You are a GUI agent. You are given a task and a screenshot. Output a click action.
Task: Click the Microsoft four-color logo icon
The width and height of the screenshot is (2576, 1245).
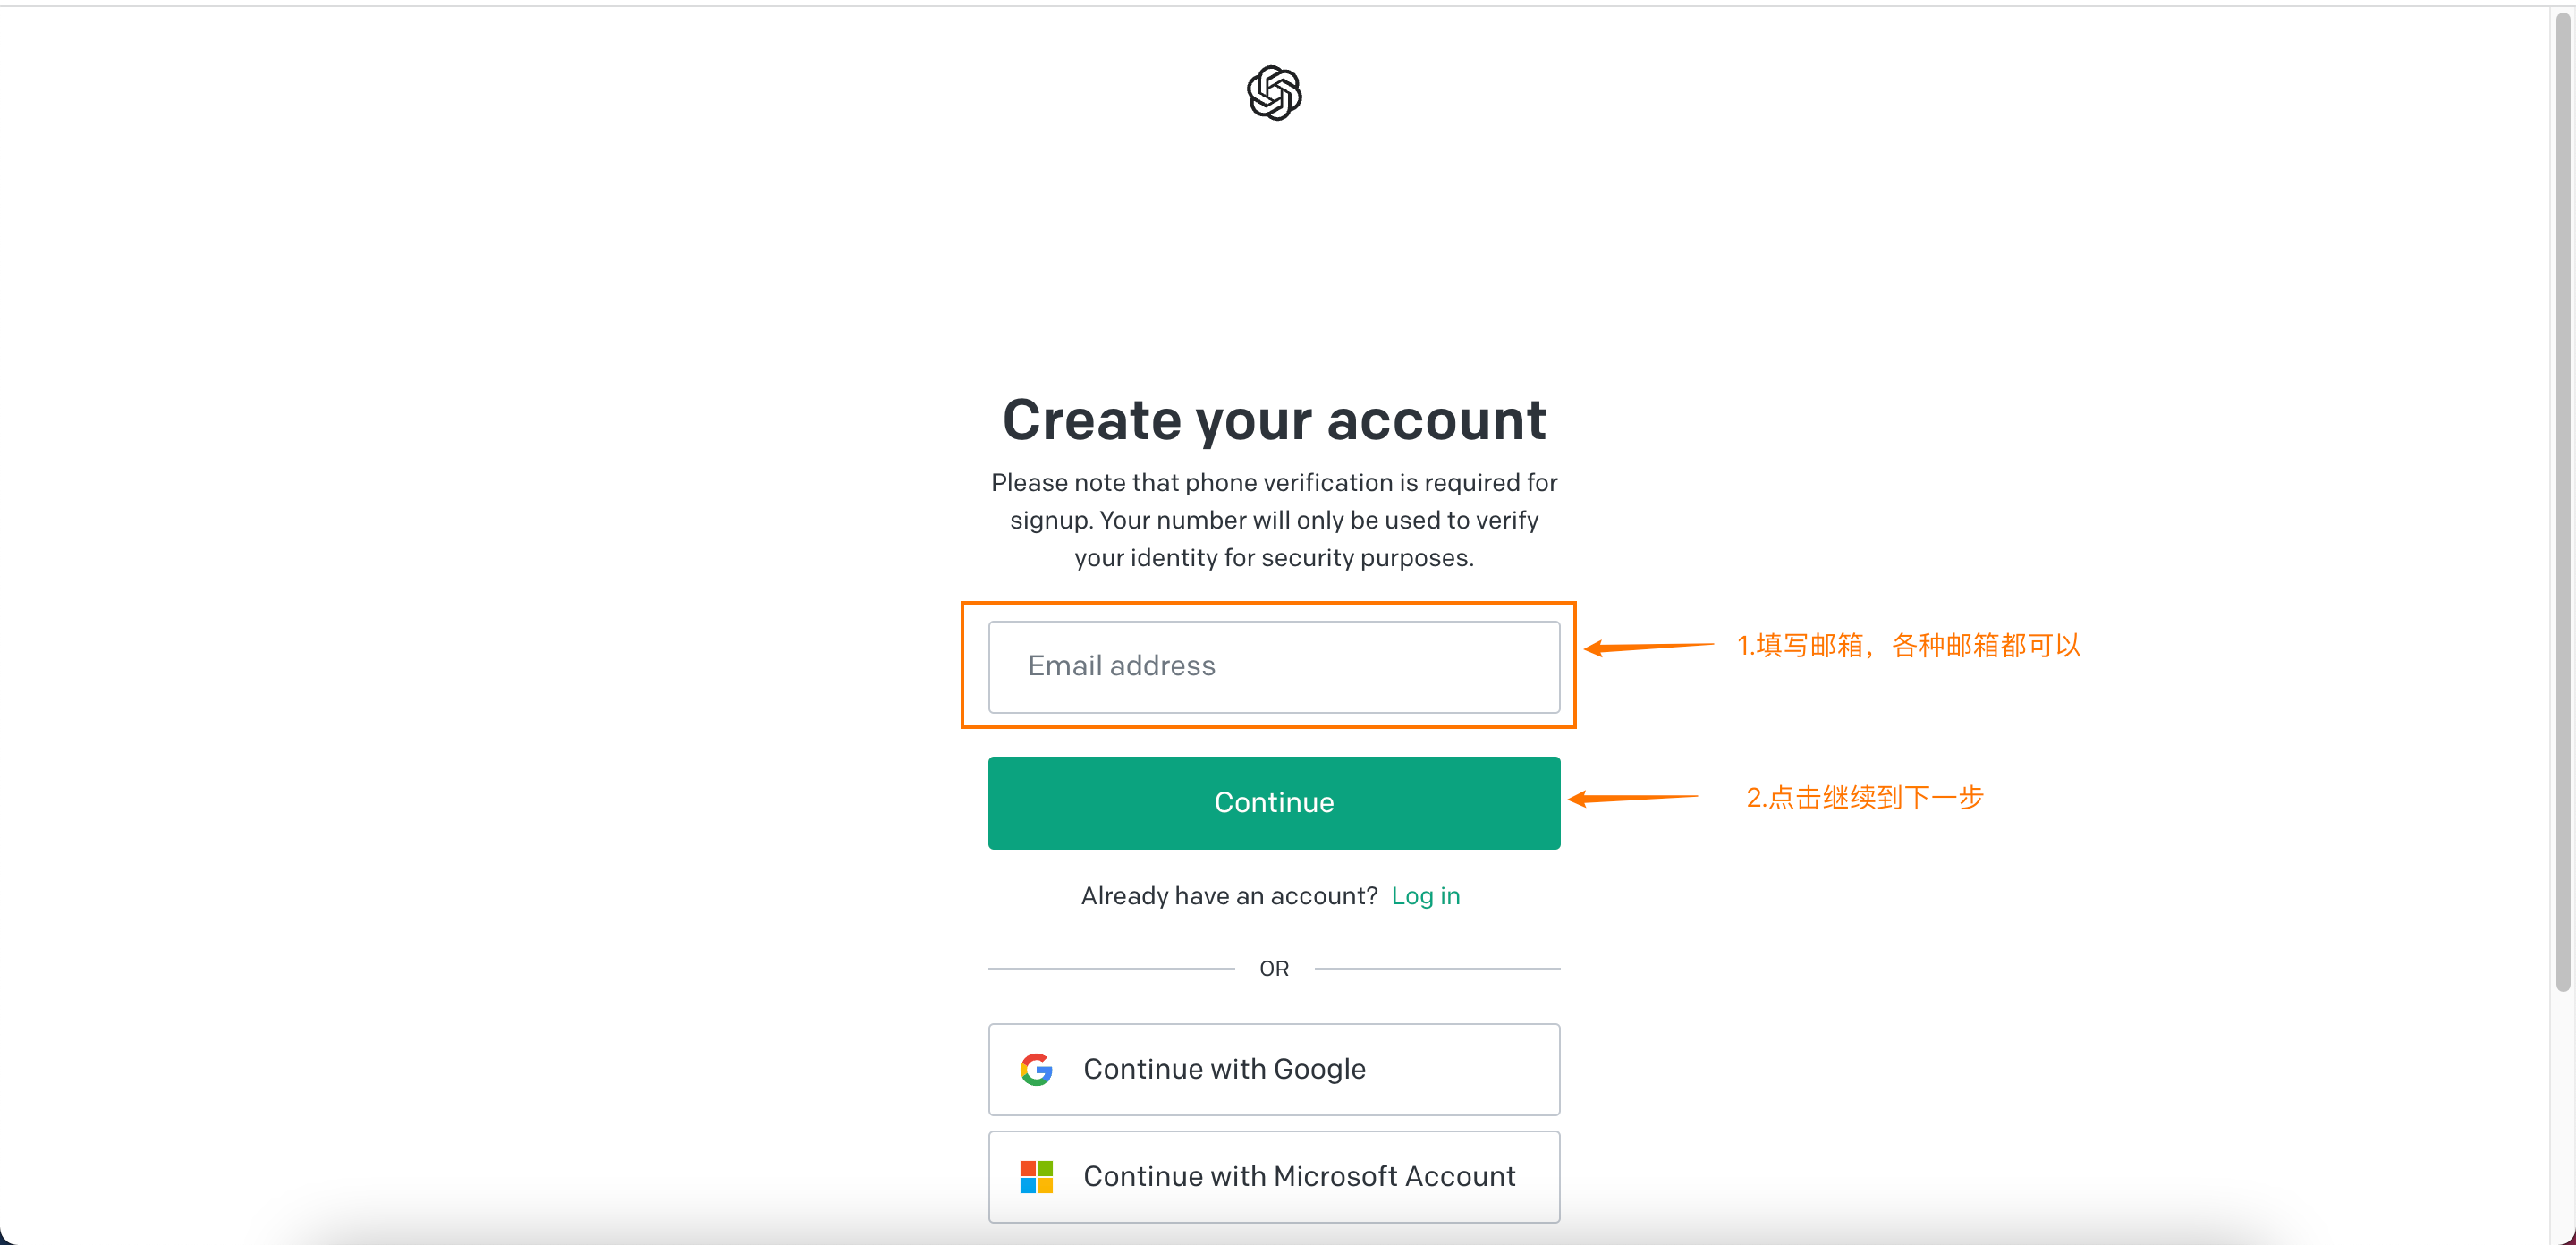[x=1036, y=1176]
